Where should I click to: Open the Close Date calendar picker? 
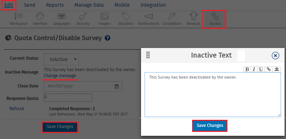(x=116, y=86)
